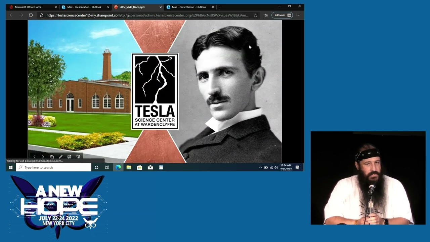The width and height of the screenshot is (430, 242).
Task: Show hidden system tray icons
Action: (260, 167)
